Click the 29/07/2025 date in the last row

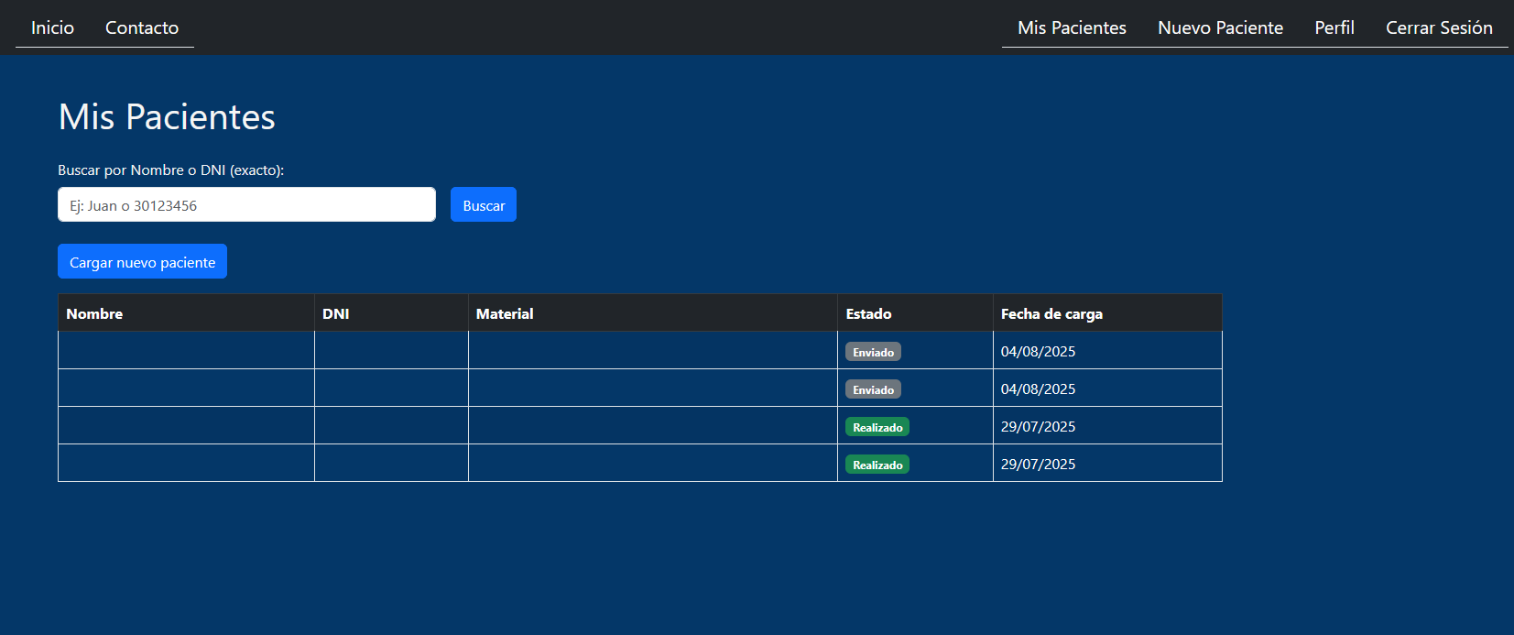[1038, 465]
